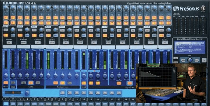Toggle the Aux 1 Post button
Screen dimensions: 210x106
click(x=6, y=35)
